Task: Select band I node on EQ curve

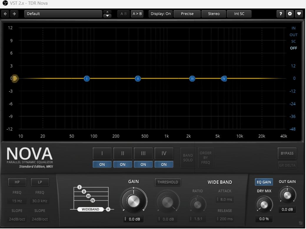Action: tap(87, 78)
